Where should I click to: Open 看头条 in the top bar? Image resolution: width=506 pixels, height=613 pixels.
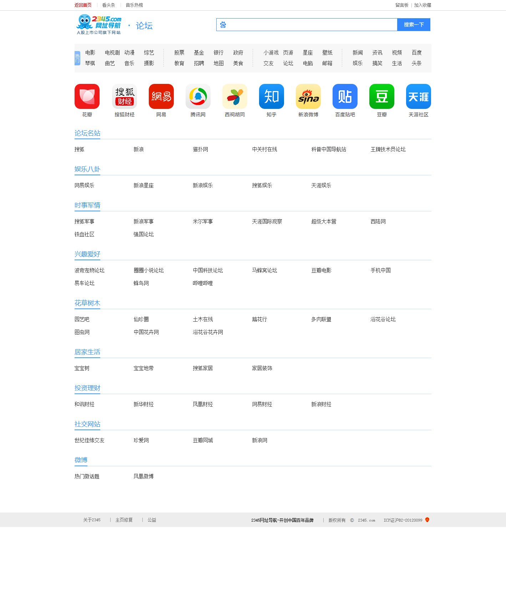[108, 5]
